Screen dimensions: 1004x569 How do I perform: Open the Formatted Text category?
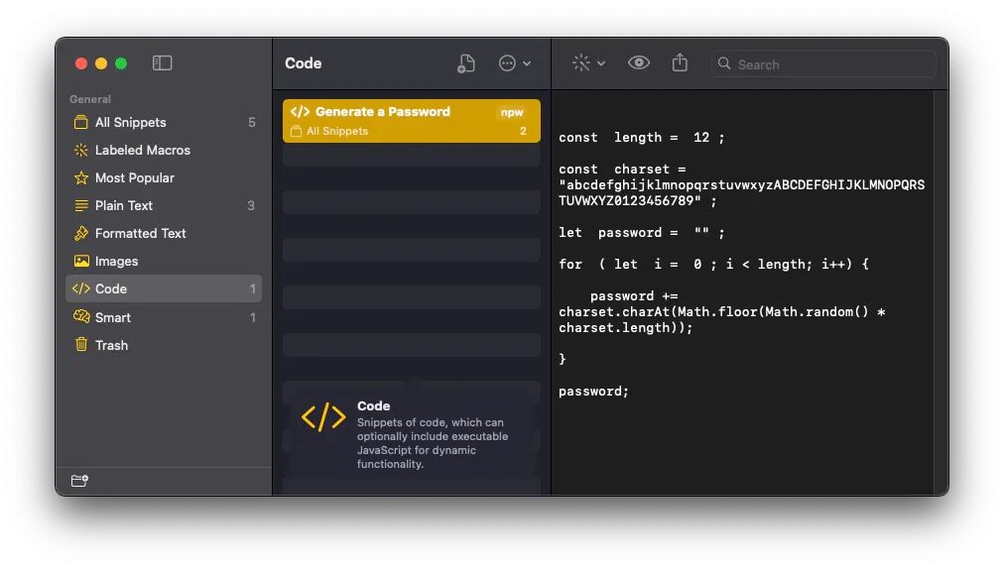coord(164,233)
